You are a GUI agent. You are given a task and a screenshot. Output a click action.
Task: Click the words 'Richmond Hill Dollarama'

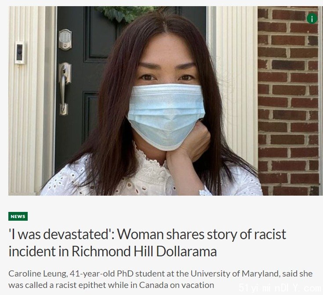tap(144, 251)
